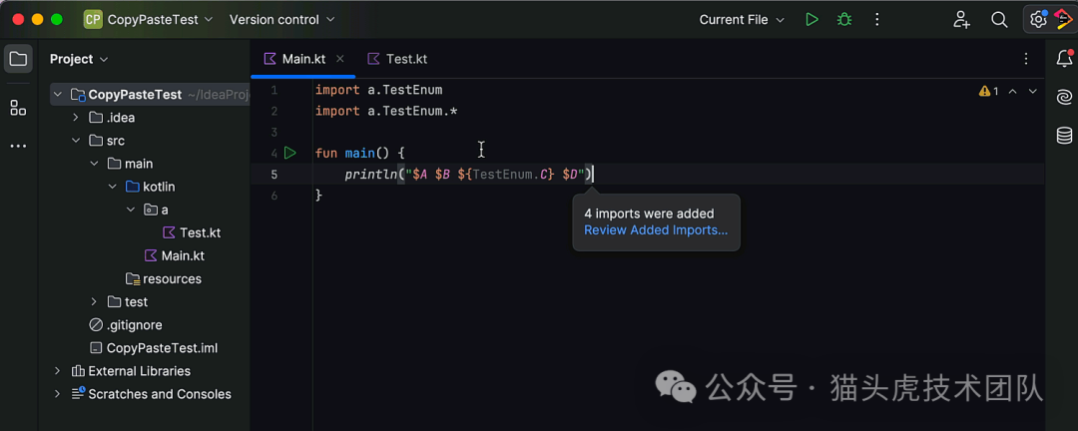Toggle the Project tool window folder icon
This screenshot has height=431, width=1078.
tap(18, 59)
